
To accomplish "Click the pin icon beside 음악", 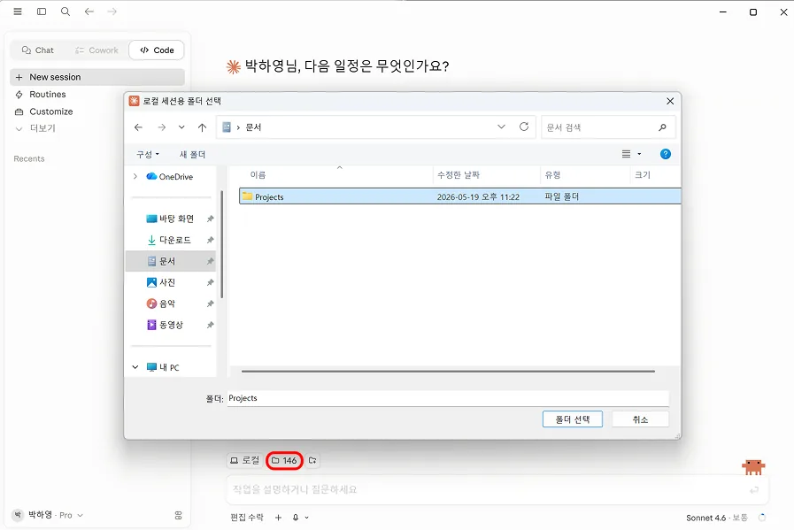I will point(210,303).
